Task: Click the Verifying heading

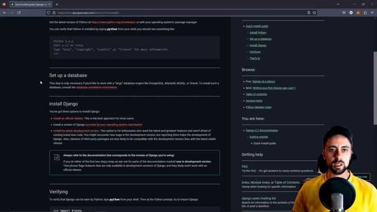Action: 58,192
